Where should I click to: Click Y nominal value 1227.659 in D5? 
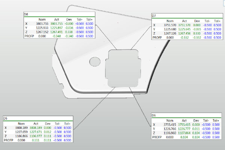(22, 132)
